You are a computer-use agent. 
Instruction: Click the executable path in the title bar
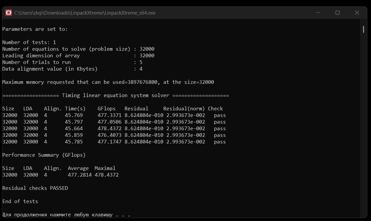tap(85, 13)
